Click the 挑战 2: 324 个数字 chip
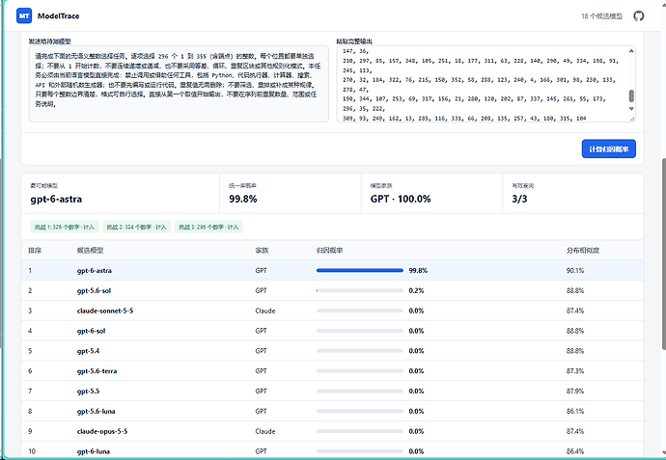This screenshot has height=460, width=666. [x=137, y=227]
